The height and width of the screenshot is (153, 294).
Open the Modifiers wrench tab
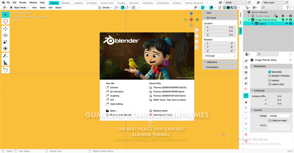click(x=246, y=108)
